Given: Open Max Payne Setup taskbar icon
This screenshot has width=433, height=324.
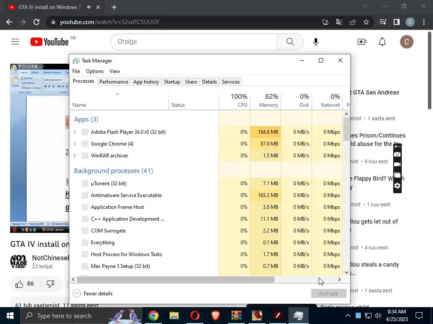Looking at the screenshot, I should 257,316.
